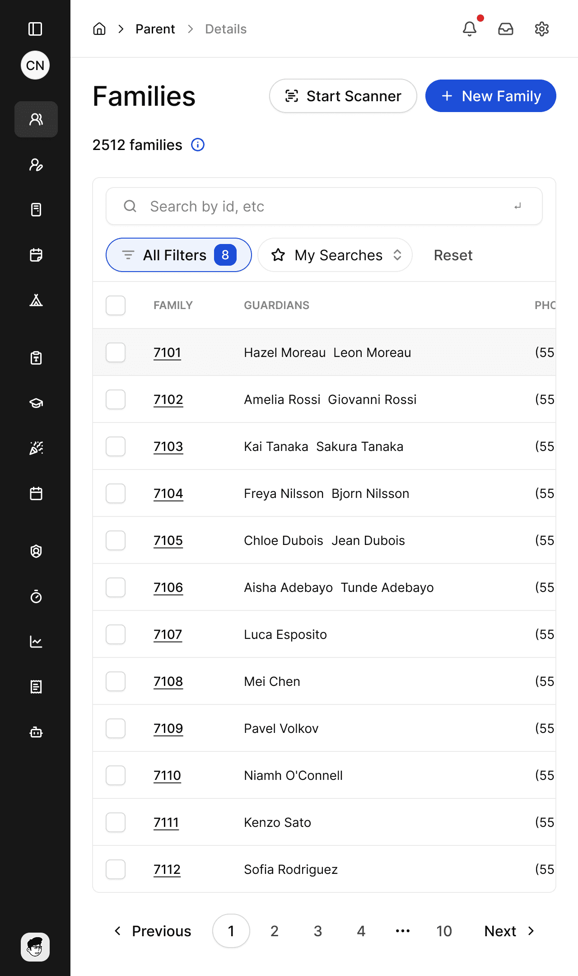
Task: Click guardian name Sofia Rodriguez
Action: [291, 869]
